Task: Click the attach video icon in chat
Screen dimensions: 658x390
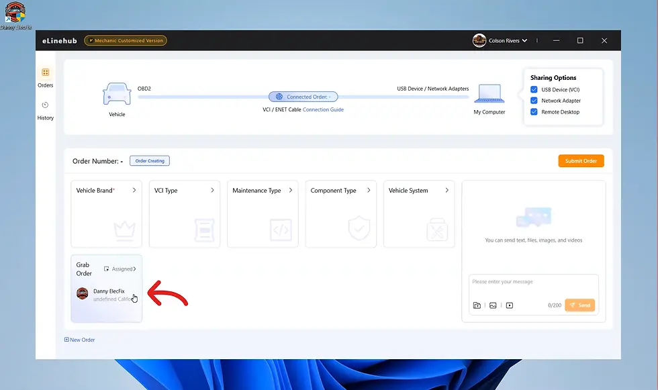Action: click(510, 305)
